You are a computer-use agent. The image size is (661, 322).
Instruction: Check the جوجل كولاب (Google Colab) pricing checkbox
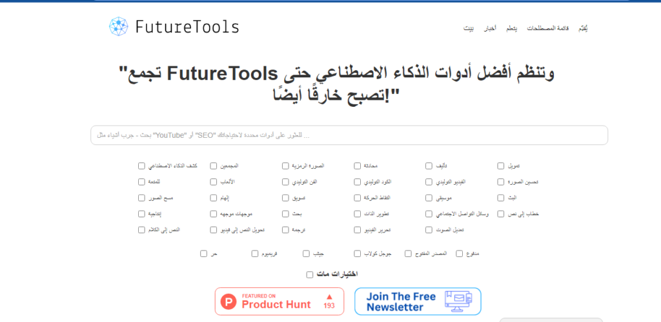[x=358, y=254]
